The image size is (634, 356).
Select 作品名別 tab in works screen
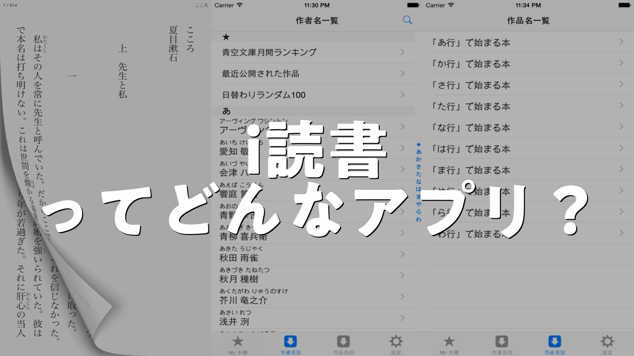tap(555, 345)
